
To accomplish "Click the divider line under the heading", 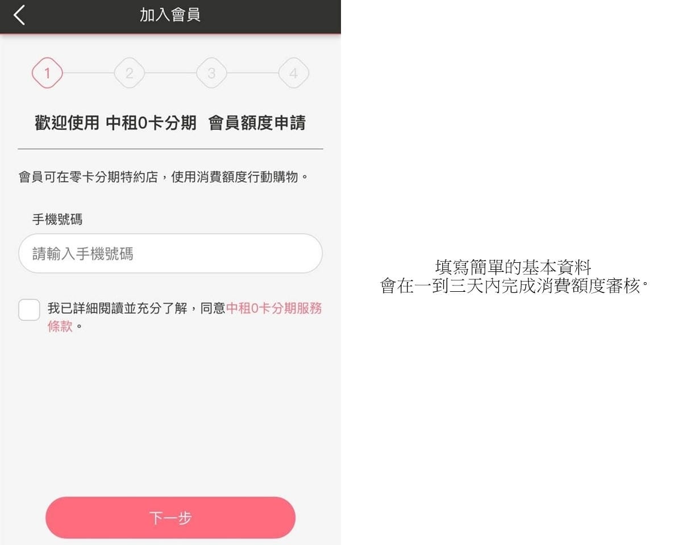I will (x=170, y=149).
